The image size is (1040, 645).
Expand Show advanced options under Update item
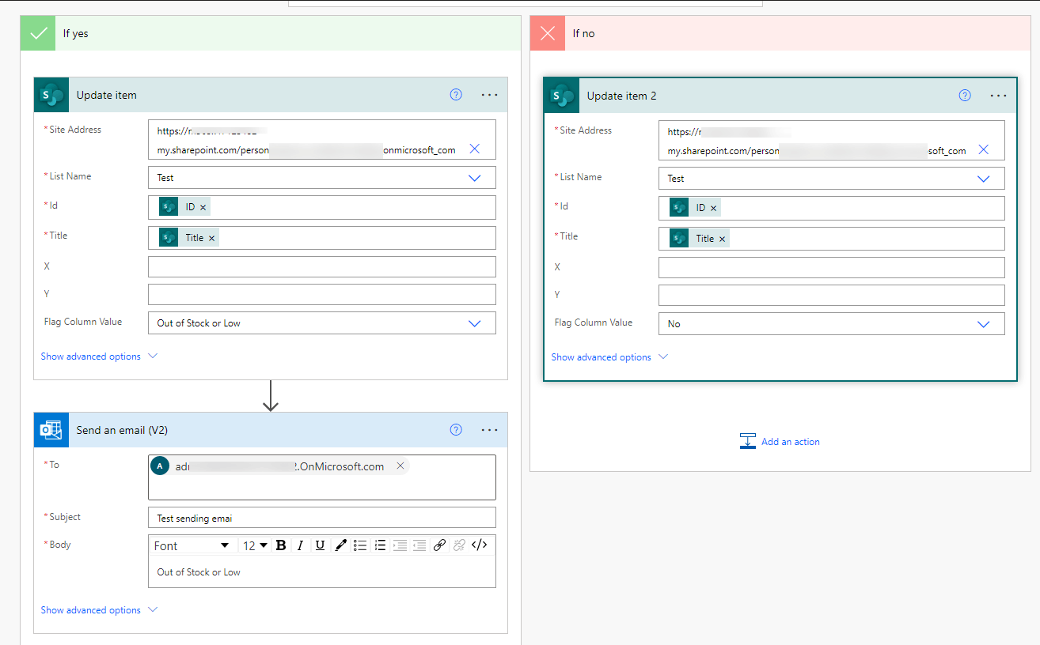[89, 356]
